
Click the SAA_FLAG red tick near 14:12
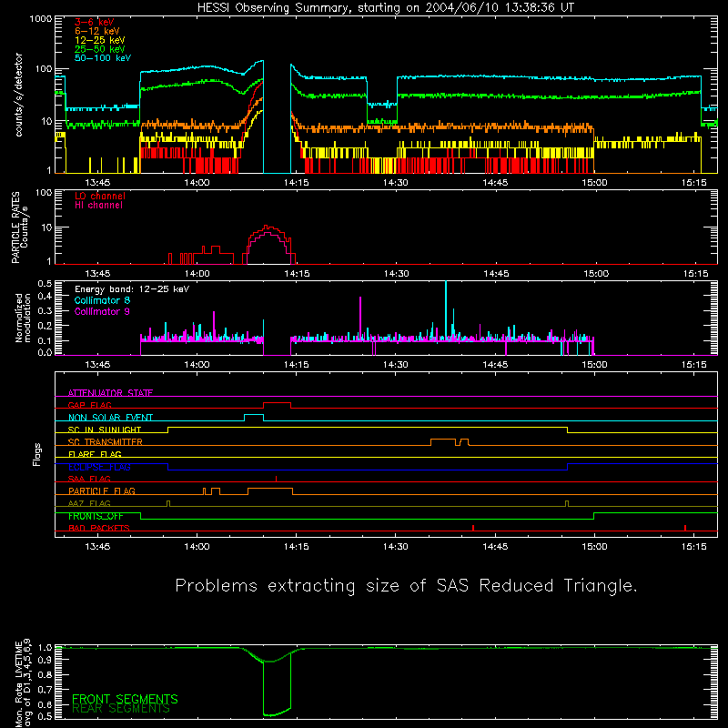[x=277, y=479]
